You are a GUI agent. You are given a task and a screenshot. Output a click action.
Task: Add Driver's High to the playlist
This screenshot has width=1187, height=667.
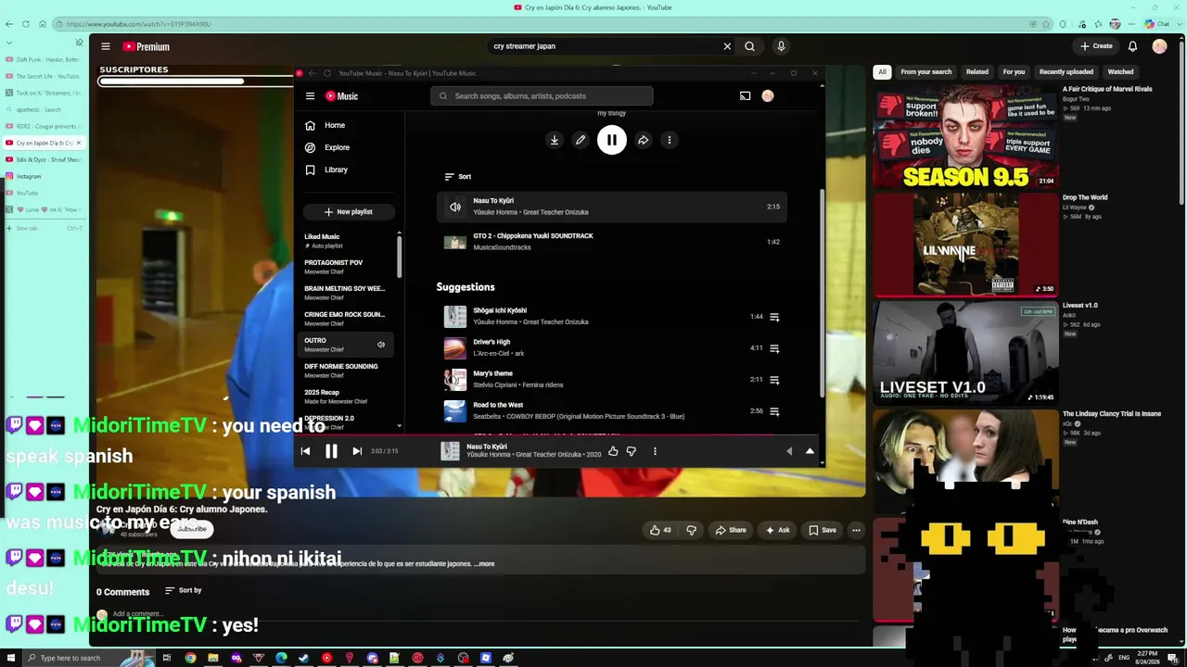[x=774, y=348]
